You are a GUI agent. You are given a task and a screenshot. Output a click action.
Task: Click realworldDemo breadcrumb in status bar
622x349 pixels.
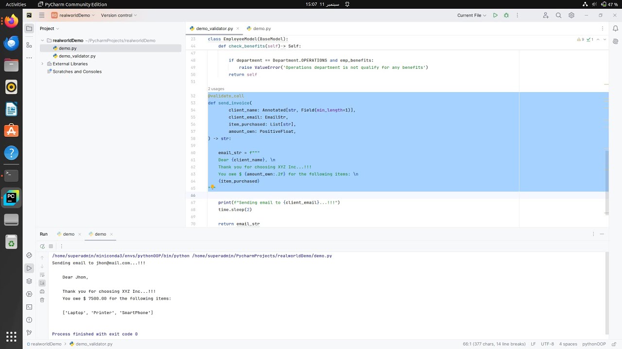(x=44, y=344)
